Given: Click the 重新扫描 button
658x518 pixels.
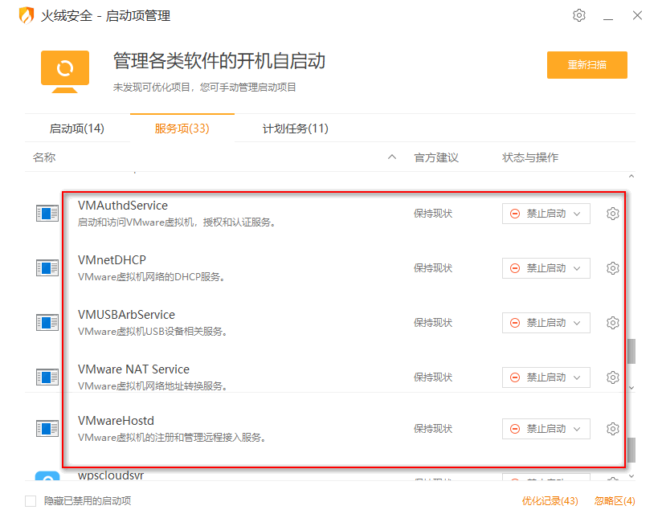Looking at the screenshot, I should (x=587, y=65).
